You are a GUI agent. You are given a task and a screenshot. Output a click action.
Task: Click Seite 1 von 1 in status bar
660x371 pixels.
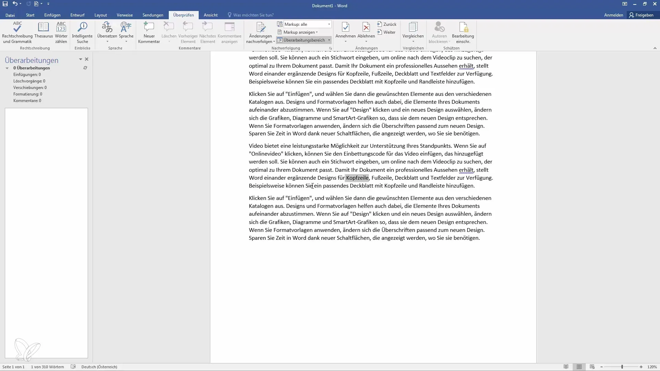[x=13, y=367]
